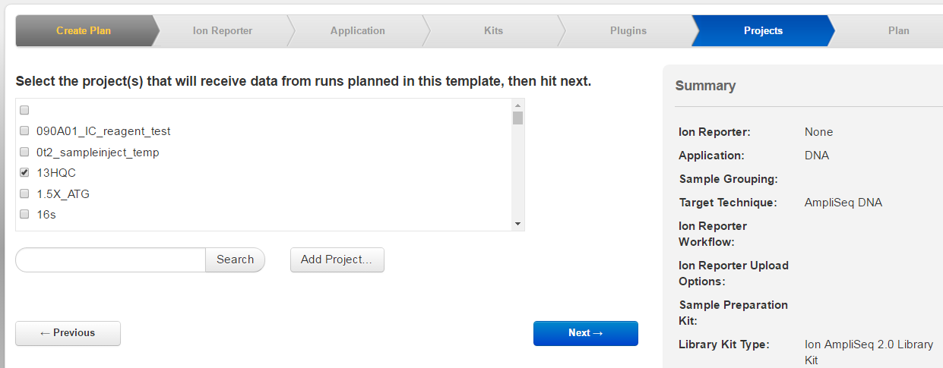Screen dimensions: 943x368
Task: Jump to the Kits step
Action: [x=493, y=31]
